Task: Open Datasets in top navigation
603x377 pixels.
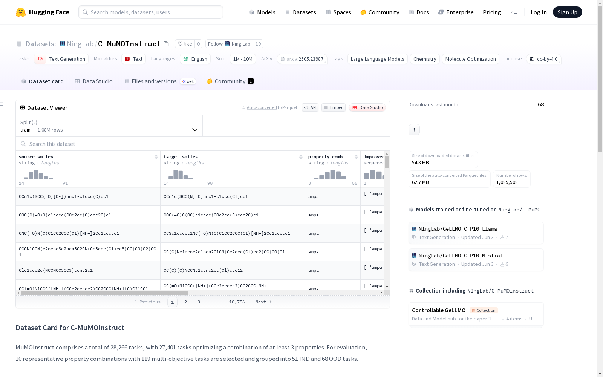Action: [300, 12]
